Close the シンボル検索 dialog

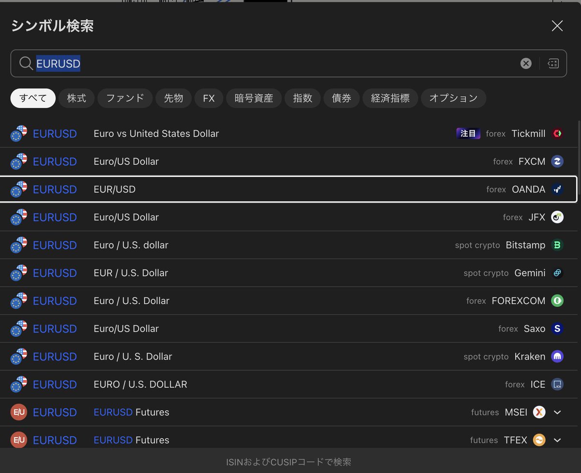coord(557,26)
